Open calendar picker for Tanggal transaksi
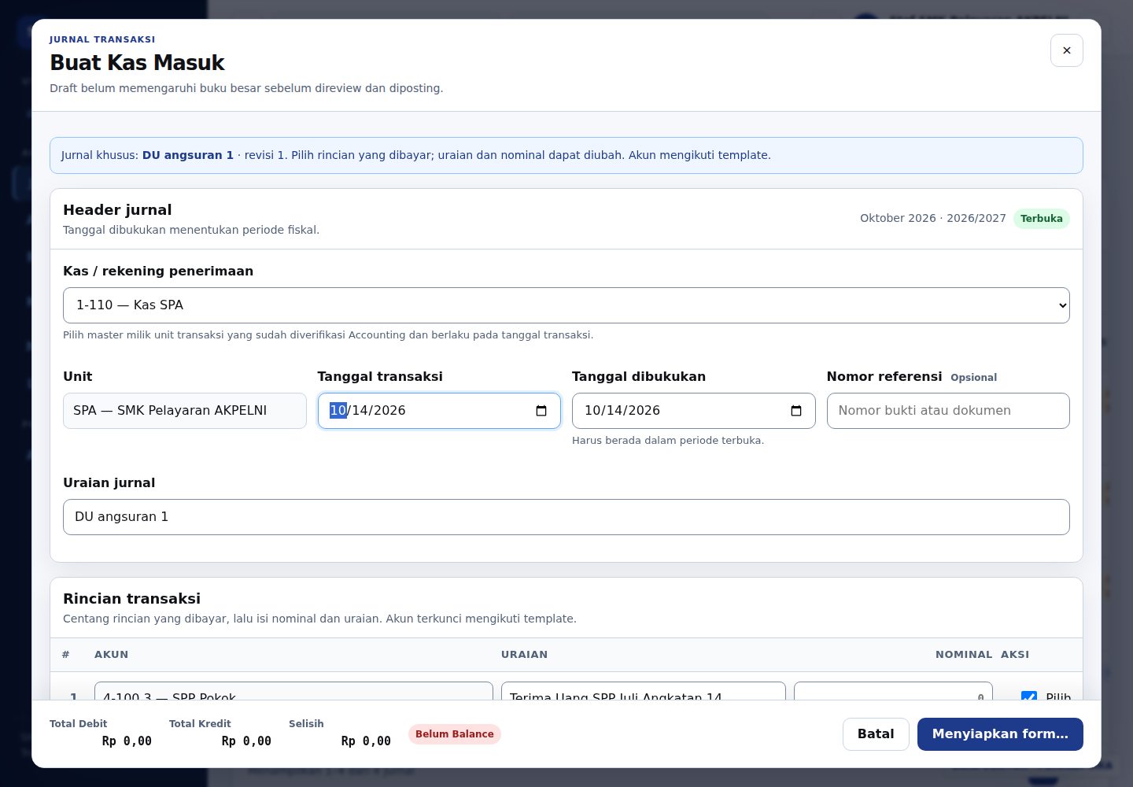Screen dimensions: 1133x787 point(541,411)
